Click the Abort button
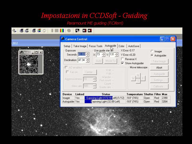 (x=159, y=67)
